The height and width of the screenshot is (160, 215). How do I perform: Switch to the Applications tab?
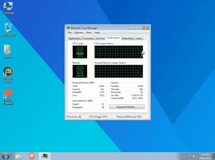click(x=75, y=38)
